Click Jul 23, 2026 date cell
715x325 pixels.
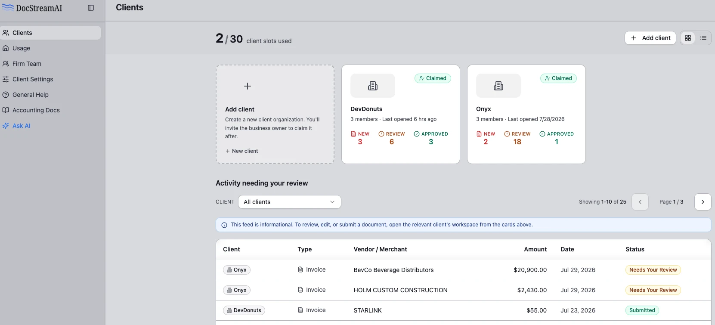click(x=578, y=310)
